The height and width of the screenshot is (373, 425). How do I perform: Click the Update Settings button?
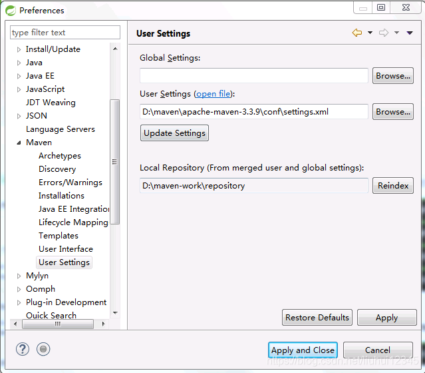pyautogui.click(x=174, y=133)
